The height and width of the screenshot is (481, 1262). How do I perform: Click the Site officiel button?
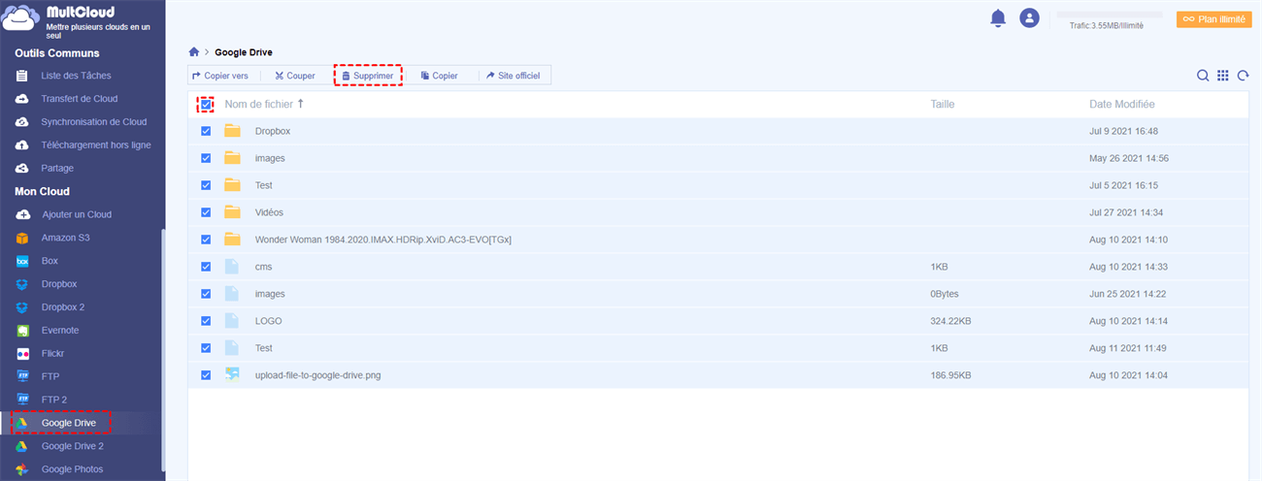[x=515, y=76]
